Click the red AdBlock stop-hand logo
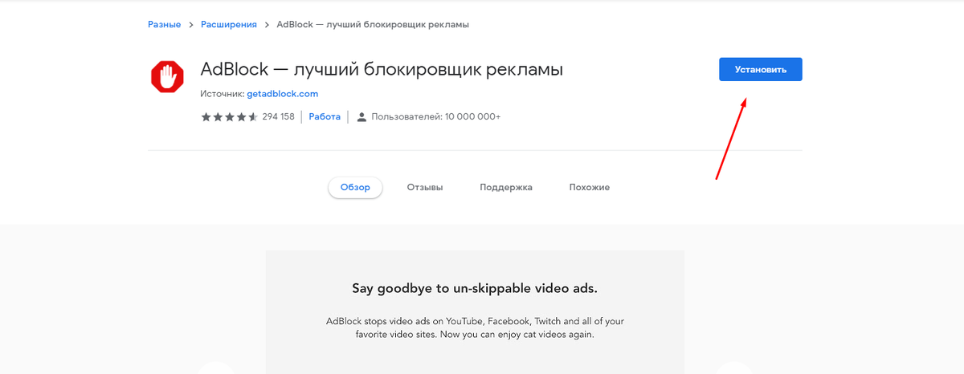 point(167,77)
